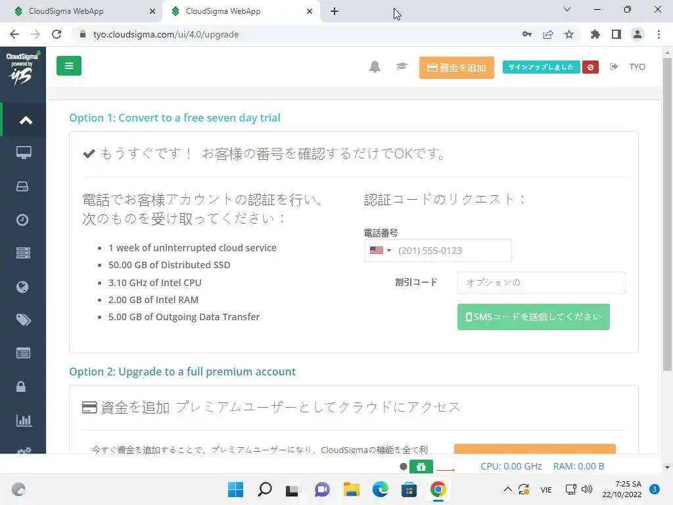Open the Chrome profile avatar

point(638,34)
